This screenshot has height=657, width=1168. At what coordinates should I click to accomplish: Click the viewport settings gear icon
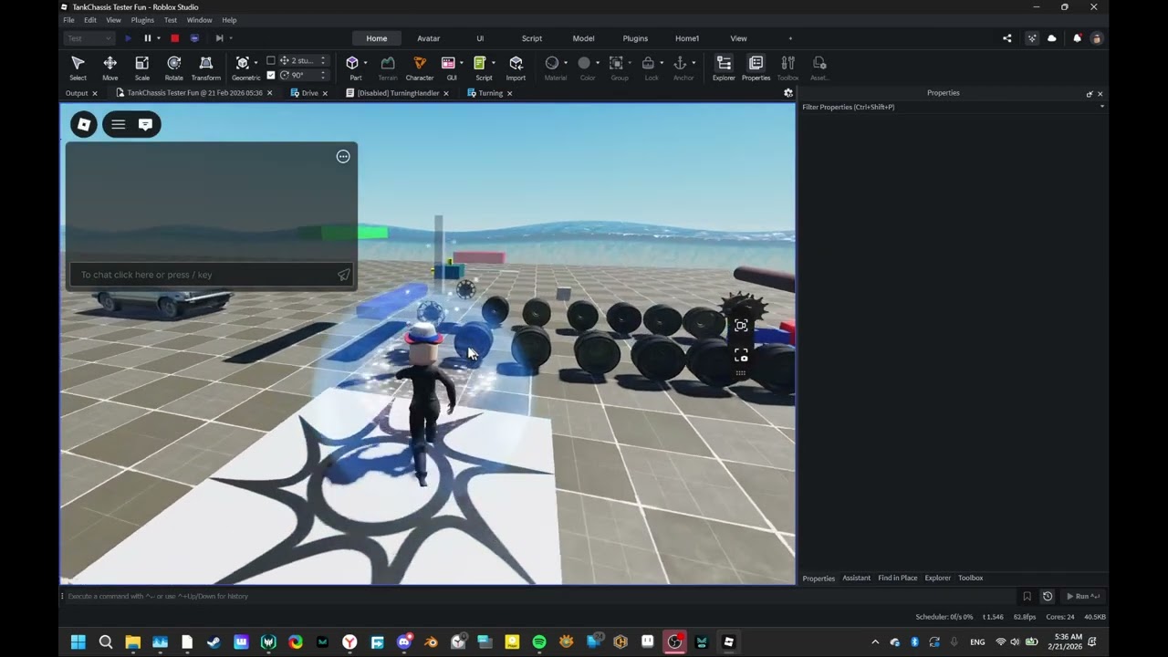788,93
